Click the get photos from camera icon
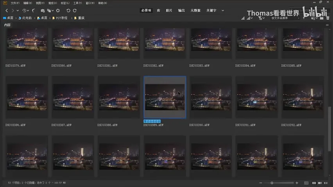This screenshot has height=187, width=333. point(43,11)
